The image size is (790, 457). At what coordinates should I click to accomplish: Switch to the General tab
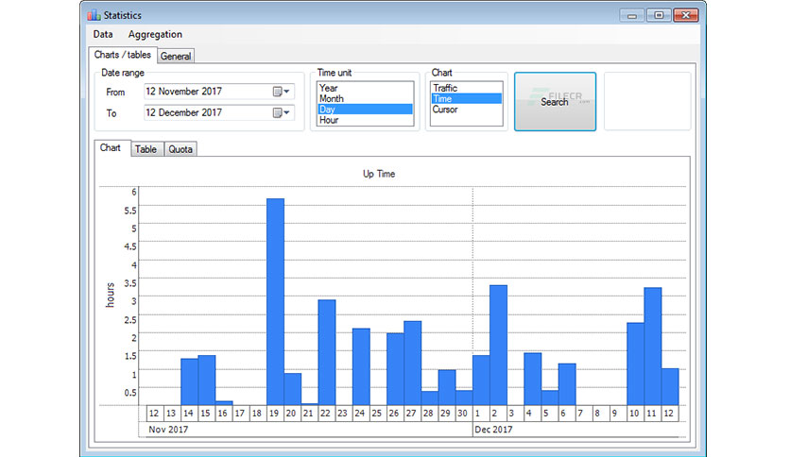pos(176,56)
